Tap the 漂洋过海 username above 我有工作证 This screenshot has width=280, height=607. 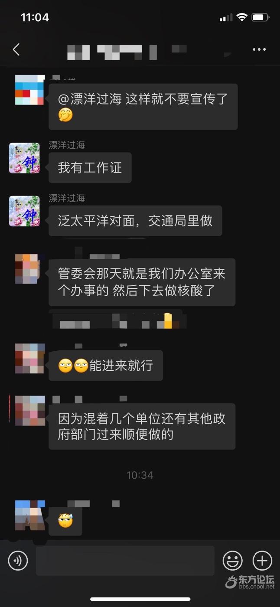(x=67, y=145)
